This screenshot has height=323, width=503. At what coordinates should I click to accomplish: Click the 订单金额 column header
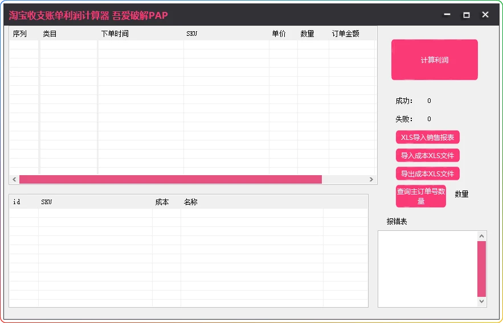click(x=346, y=34)
